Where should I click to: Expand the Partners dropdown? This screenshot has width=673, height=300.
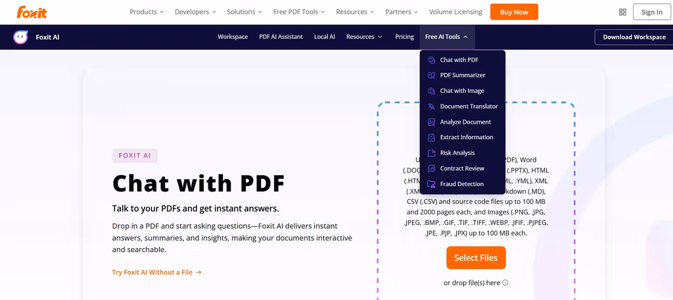(402, 12)
